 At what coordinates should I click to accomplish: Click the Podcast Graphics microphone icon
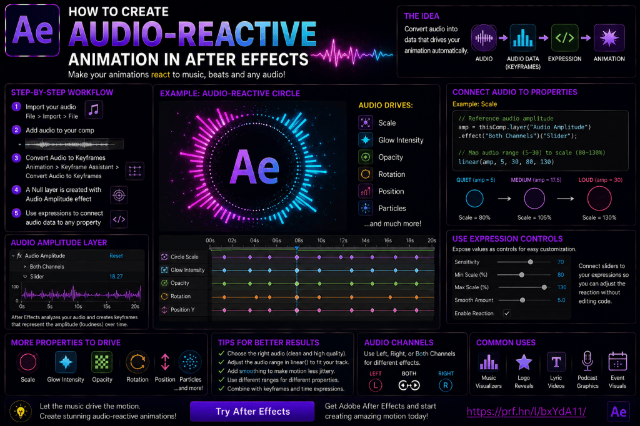[587, 360]
